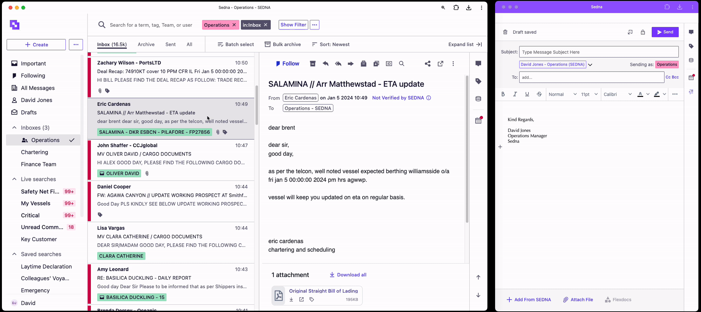Image resolution: width=701 pixels, height=312 pixels.
Task: Discard the draft with trash icon
Action: (505, 32)
